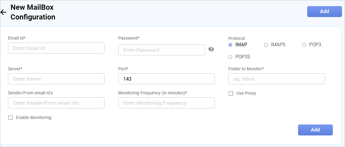The image size is (345, 147).
Task: Focus the Folder to Monitor input
Action: point(276,79)
